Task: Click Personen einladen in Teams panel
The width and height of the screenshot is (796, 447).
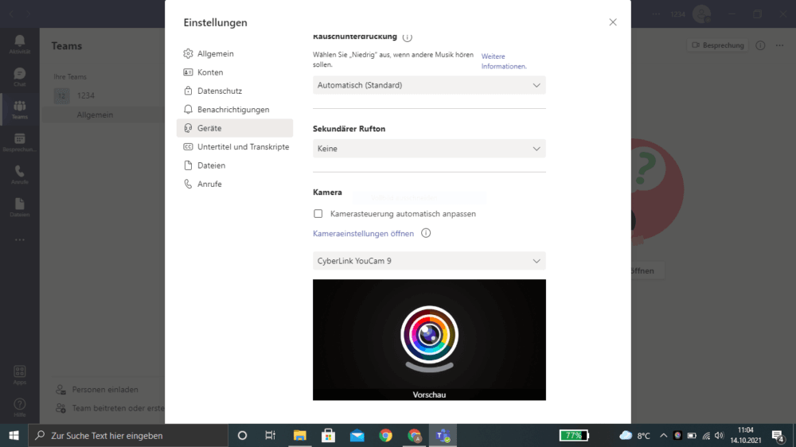Action: [105, 390]
